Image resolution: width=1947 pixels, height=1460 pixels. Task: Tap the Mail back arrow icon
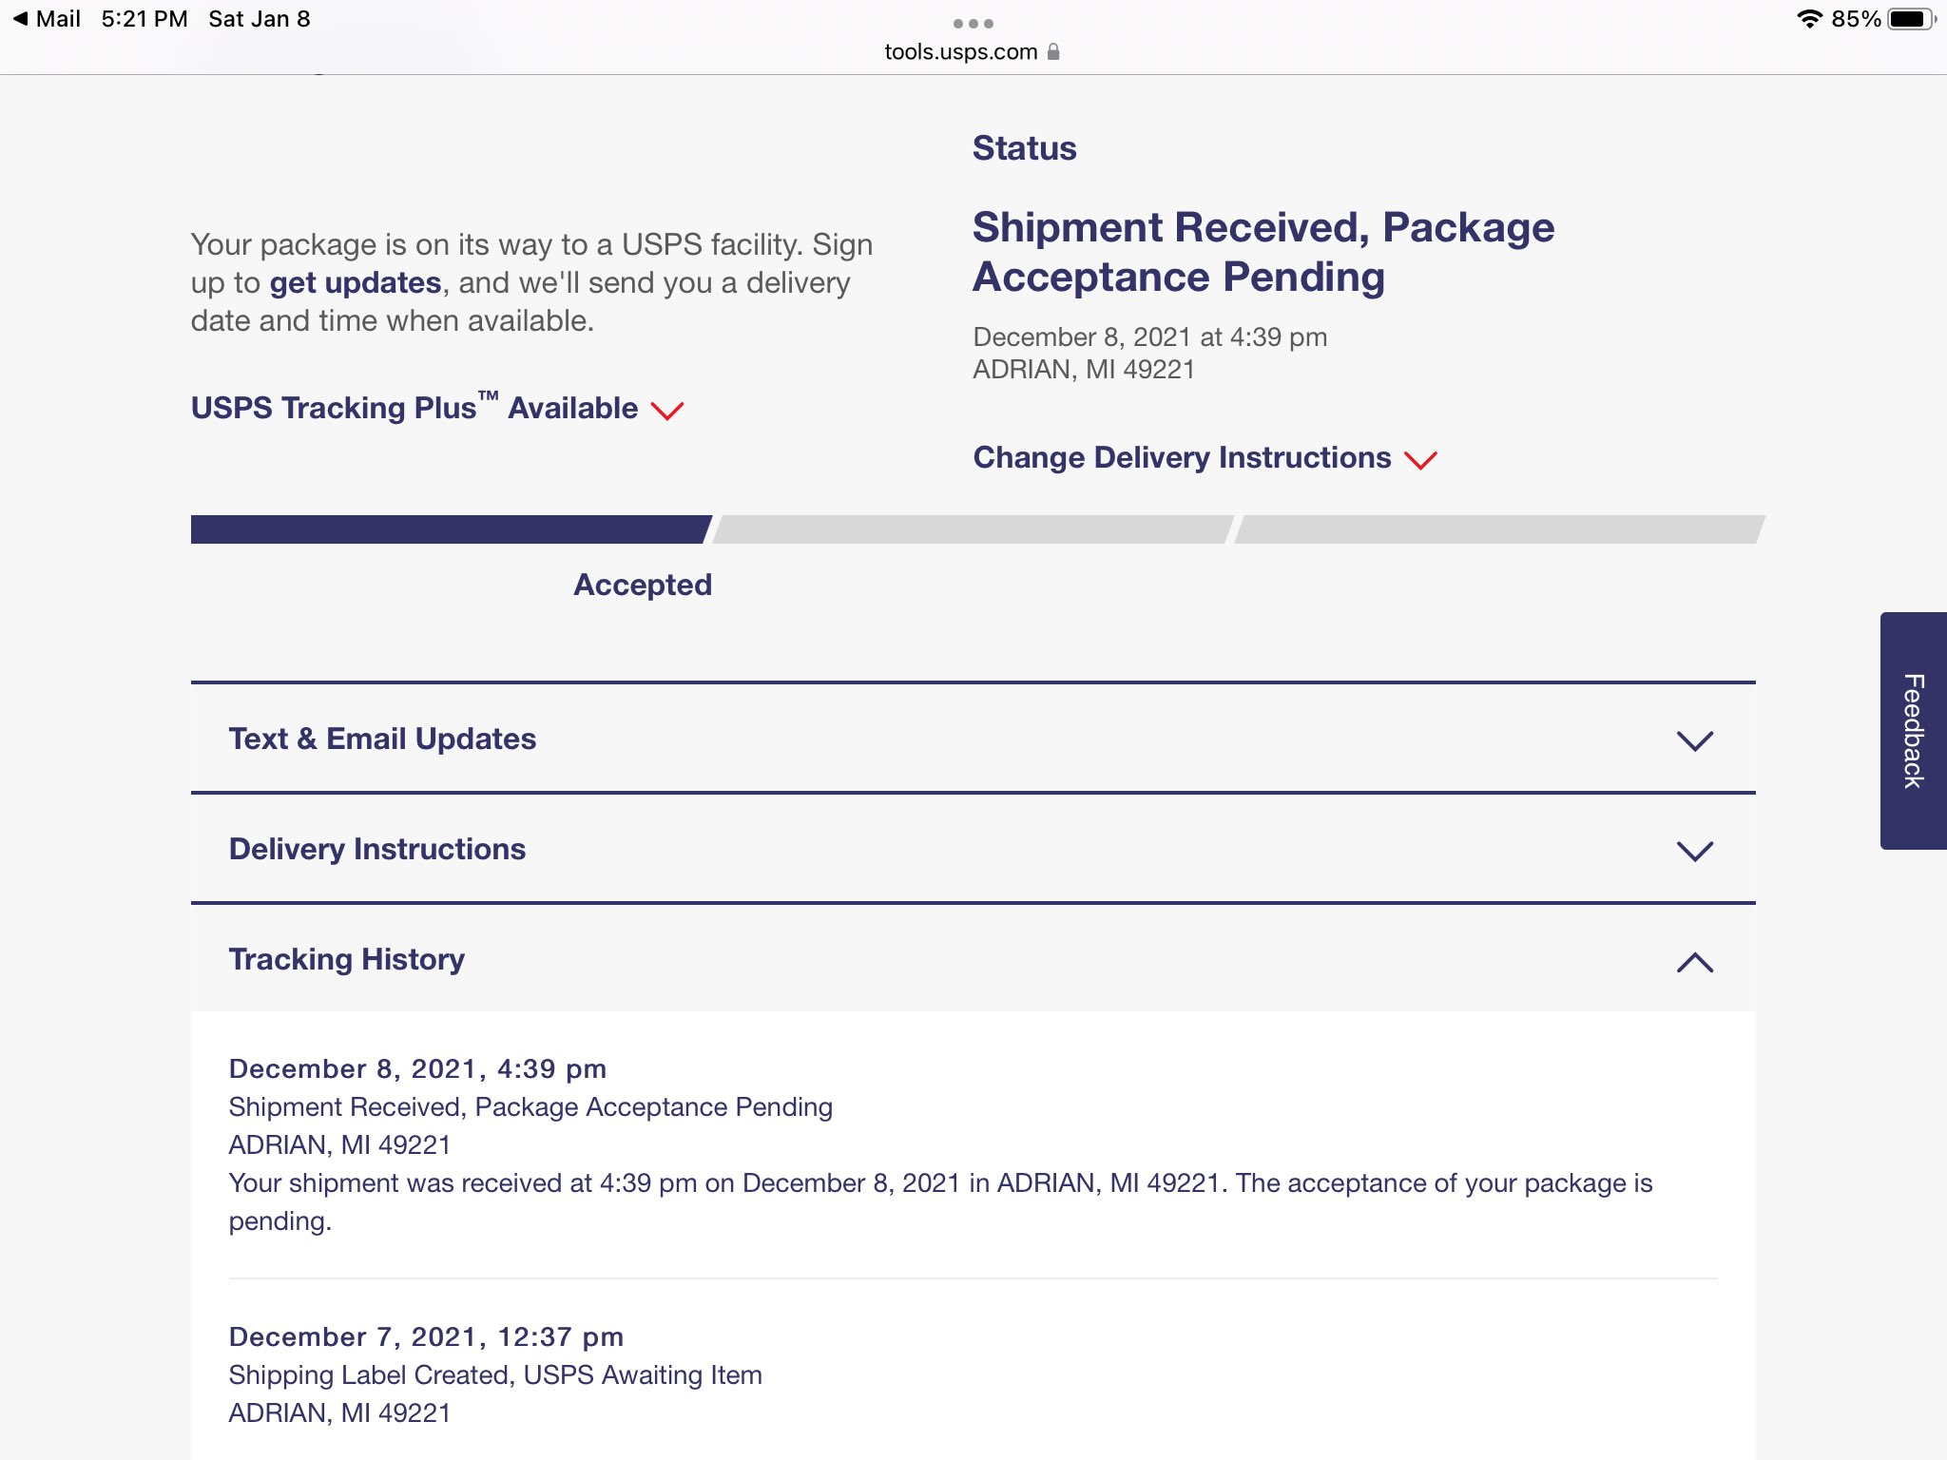point(20,19)
